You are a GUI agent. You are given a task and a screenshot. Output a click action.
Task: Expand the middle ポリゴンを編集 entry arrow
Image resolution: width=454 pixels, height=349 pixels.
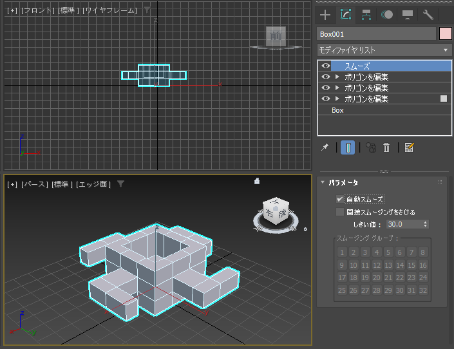(x=337, y=88)
